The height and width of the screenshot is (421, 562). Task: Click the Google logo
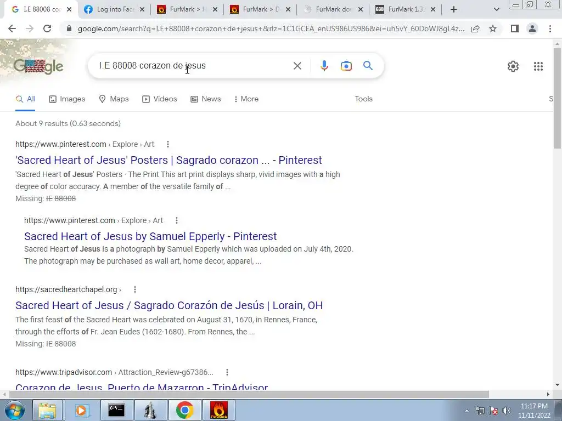pyautogui.click(x=38, y=66)
